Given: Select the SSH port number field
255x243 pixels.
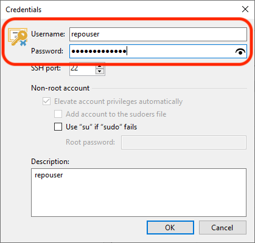Looking at the screenshot, I should (x=82, y=69).
